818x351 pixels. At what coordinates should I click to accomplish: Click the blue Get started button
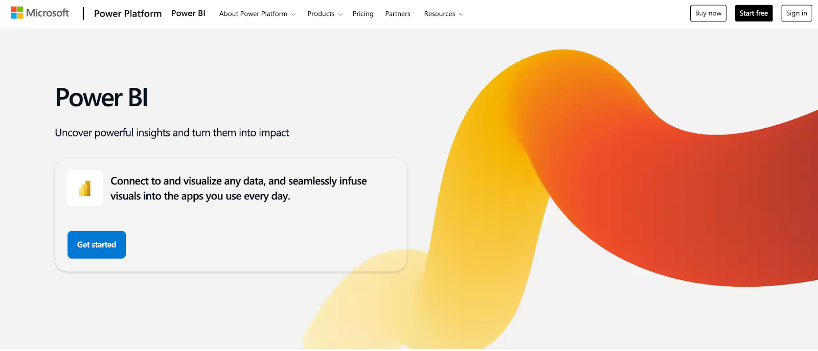pos(97,245)
